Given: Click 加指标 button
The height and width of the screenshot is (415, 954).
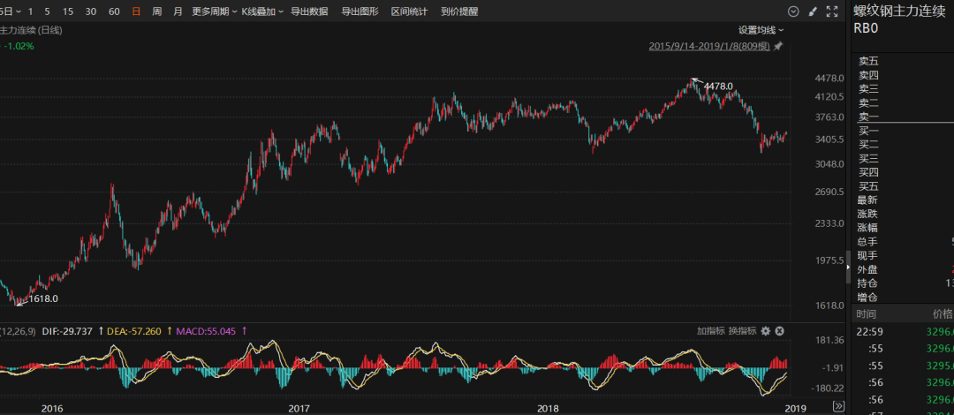Looking at the screenshot, I should [x=710, y=331].
